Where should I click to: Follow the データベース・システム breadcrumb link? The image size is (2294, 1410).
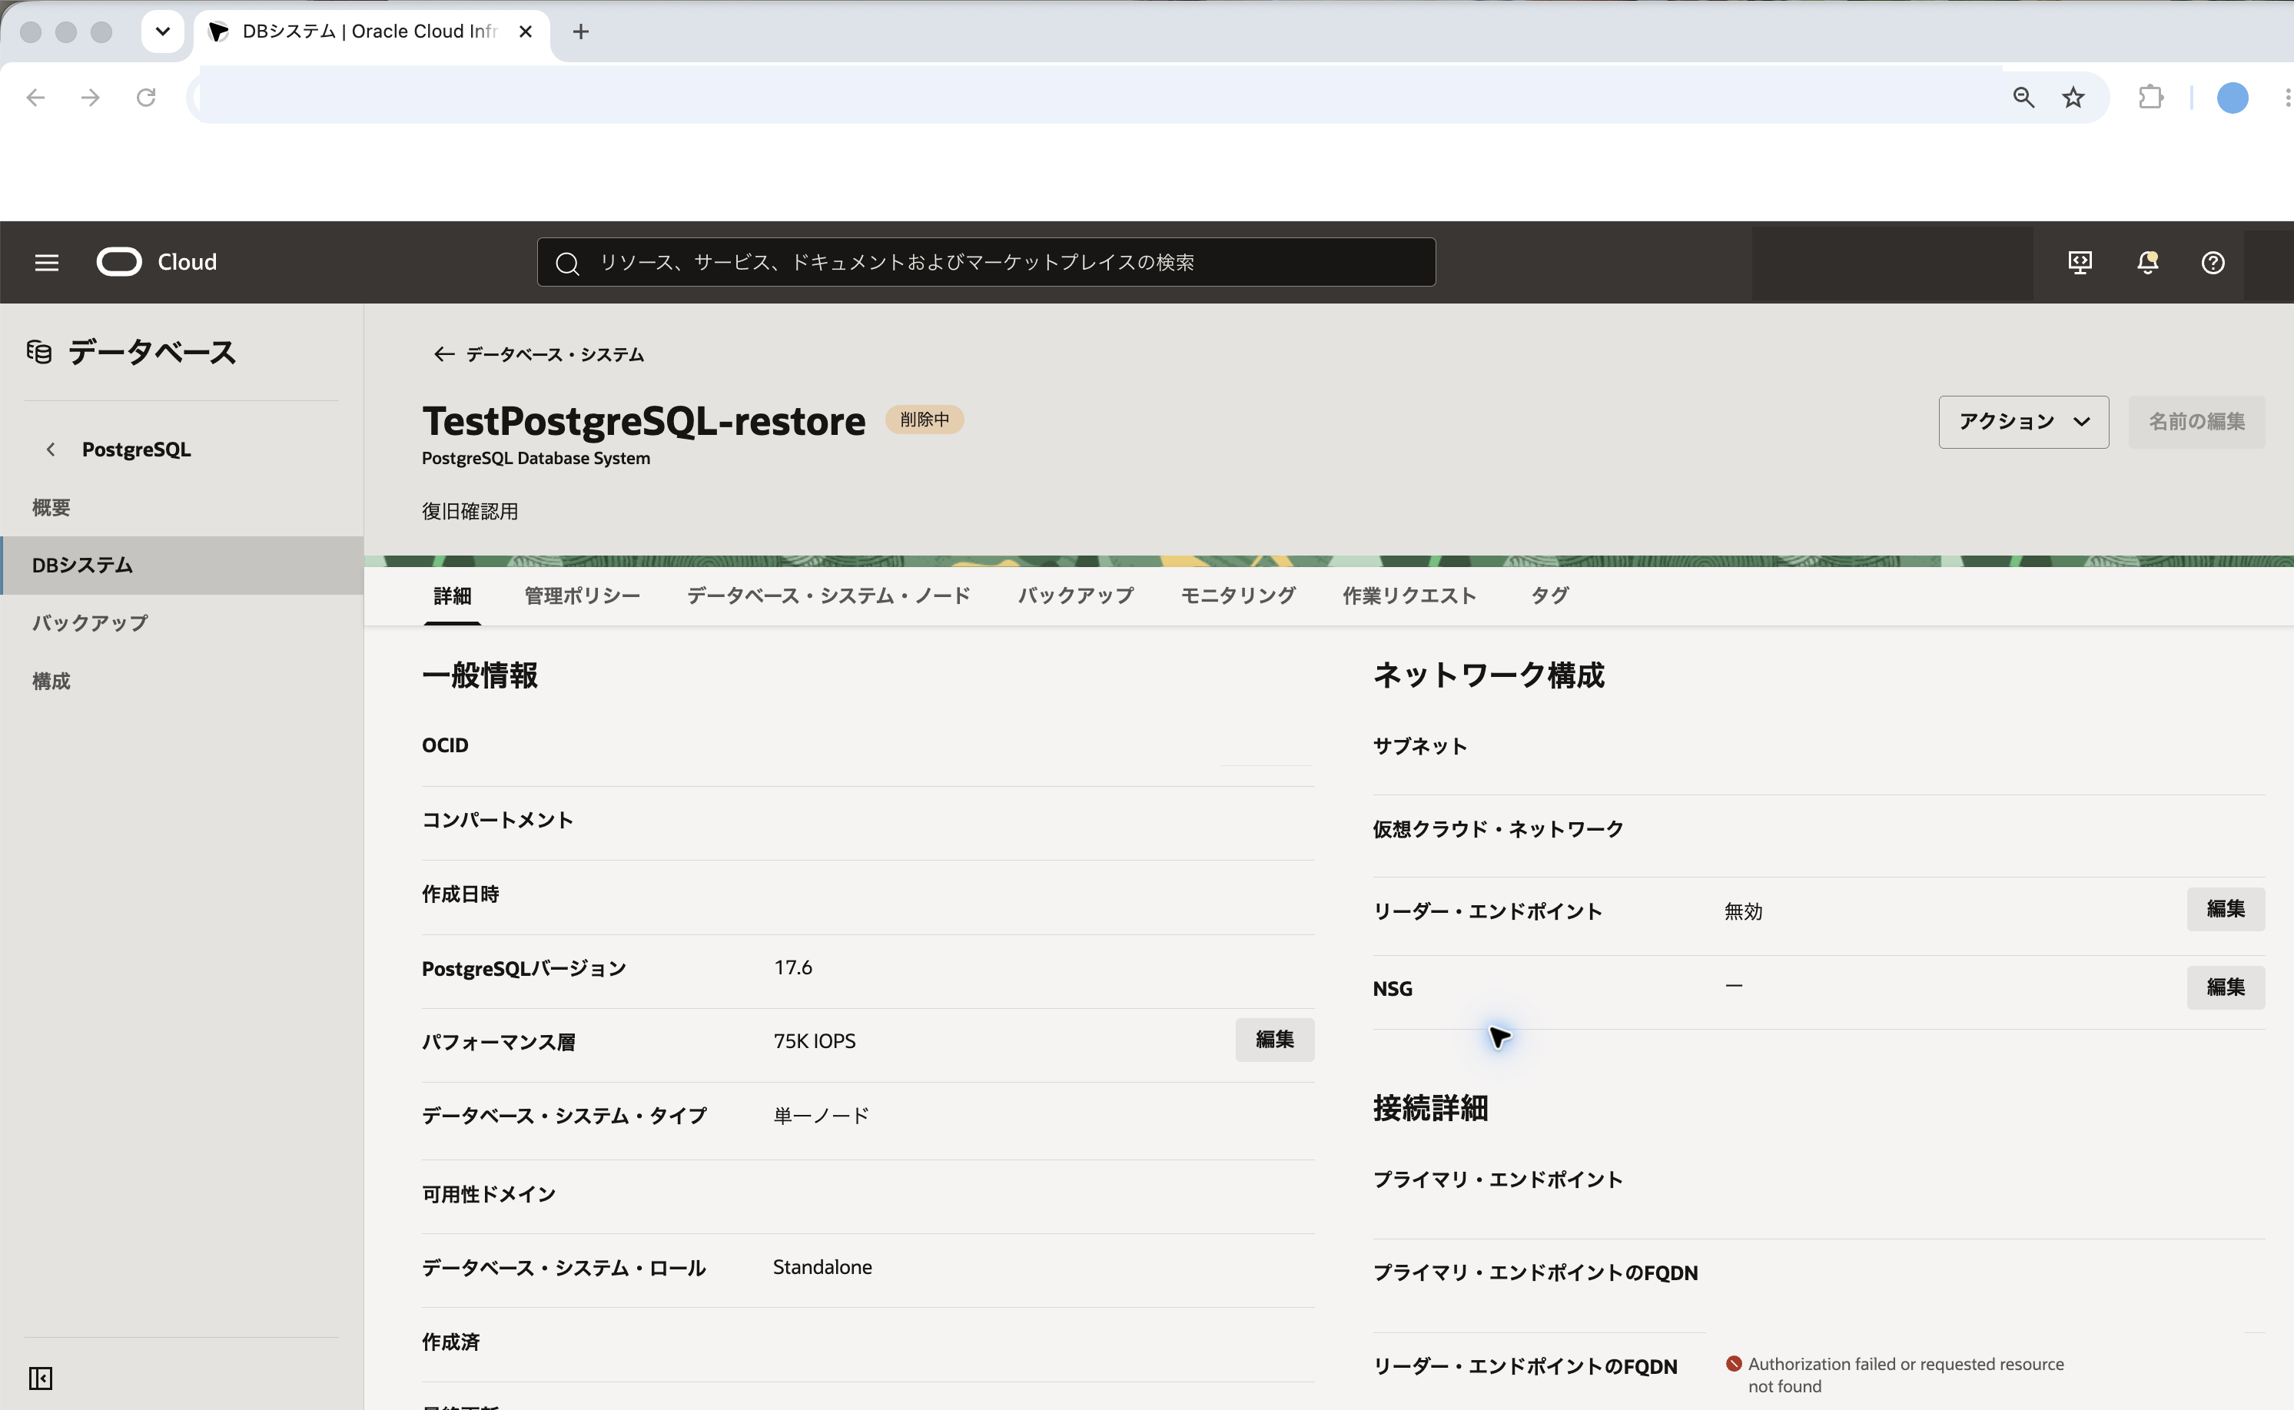[555, 354]
